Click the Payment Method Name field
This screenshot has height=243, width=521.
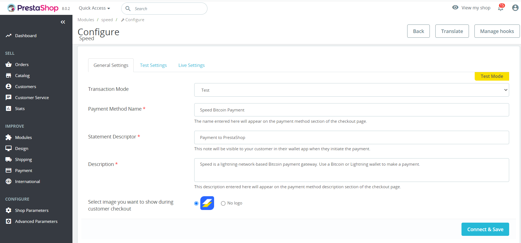tap(352, 110)
